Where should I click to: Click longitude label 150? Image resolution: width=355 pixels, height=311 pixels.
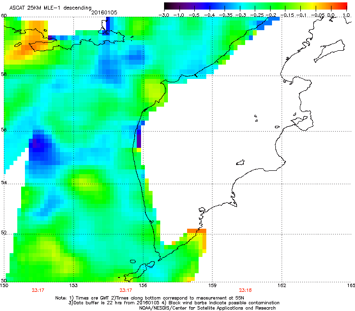pyautogui.click(x=4, y=286)
